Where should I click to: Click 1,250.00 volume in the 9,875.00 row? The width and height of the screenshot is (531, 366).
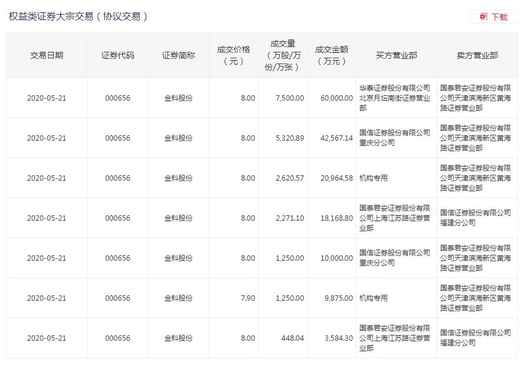(x=289, y=298)
